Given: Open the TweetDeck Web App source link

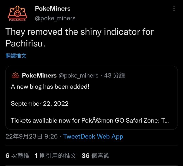Looking at the screenshot, I should (x=93, y=137).
